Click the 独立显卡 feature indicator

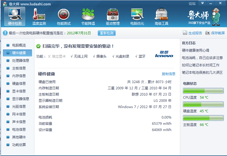tap(57, 56)
